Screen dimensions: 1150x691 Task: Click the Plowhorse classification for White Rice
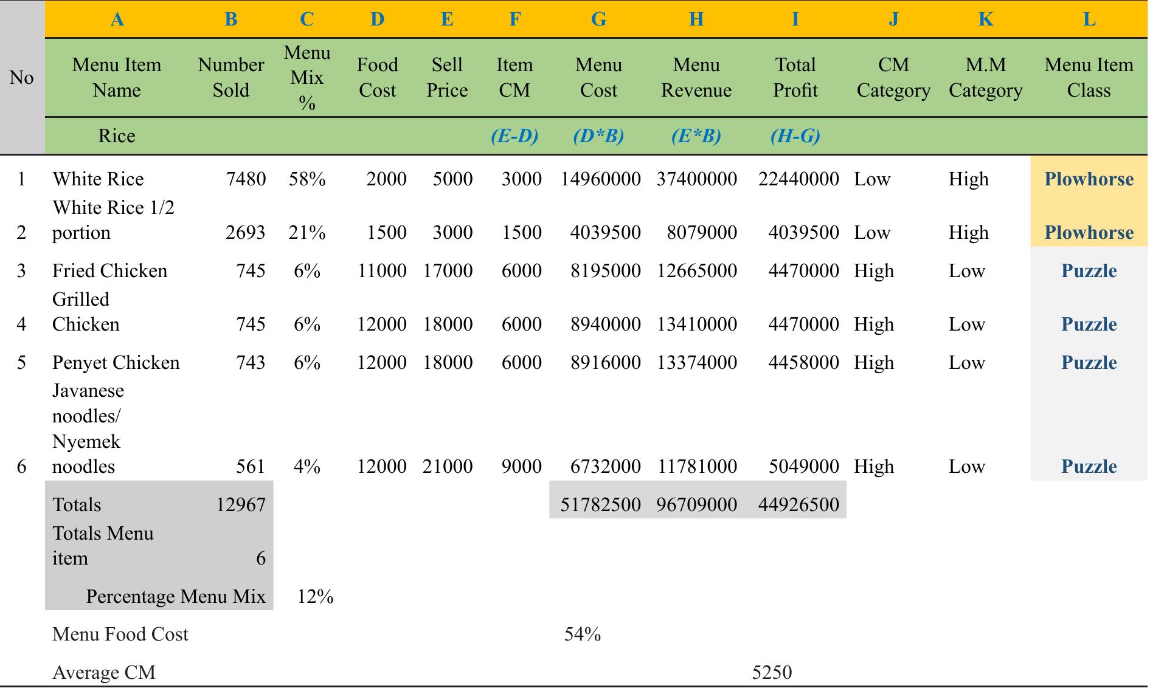[x=1089, y=179]
